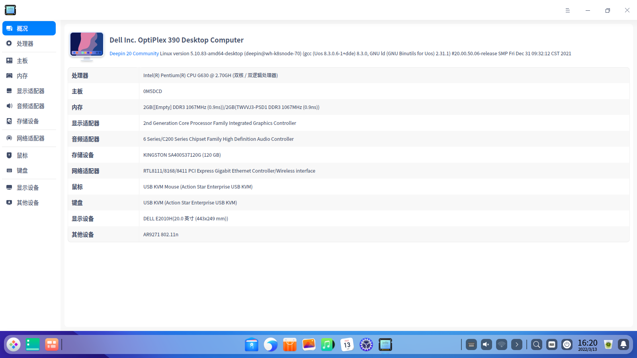Open 音频适配器 in the sidebar
Screen dimensions: 637x358
click(29, 106)
